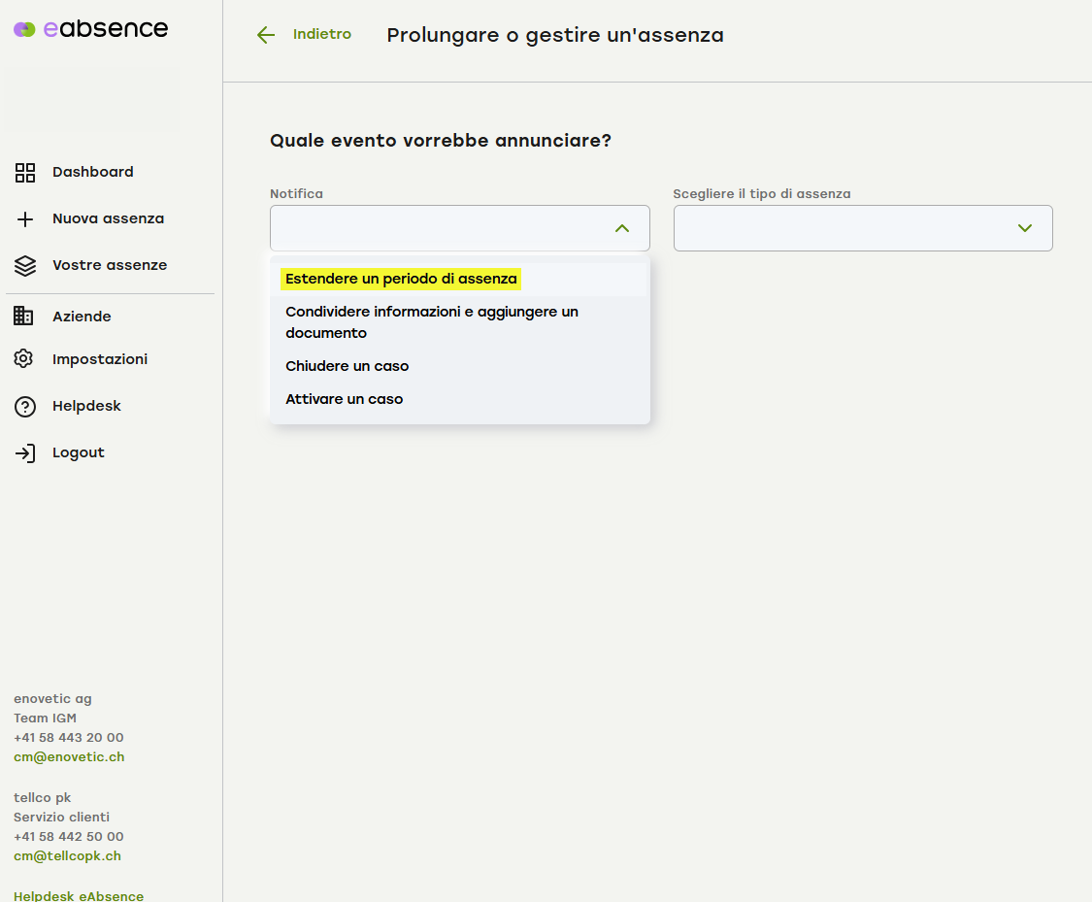Click the layers icon beside Vostre assenze
This screenshot has height=902, width=1092.
25,266
